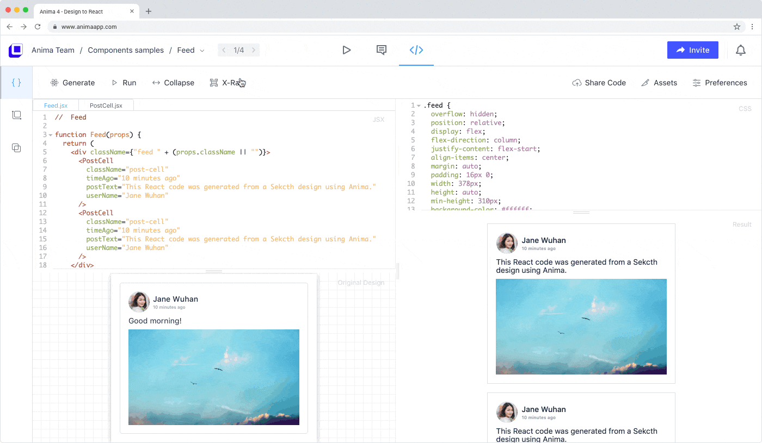This screenshot has width=762, height=443.
Task: Open the Preferences sliders option
Action: pyautogui.click(x=720, y=83)
